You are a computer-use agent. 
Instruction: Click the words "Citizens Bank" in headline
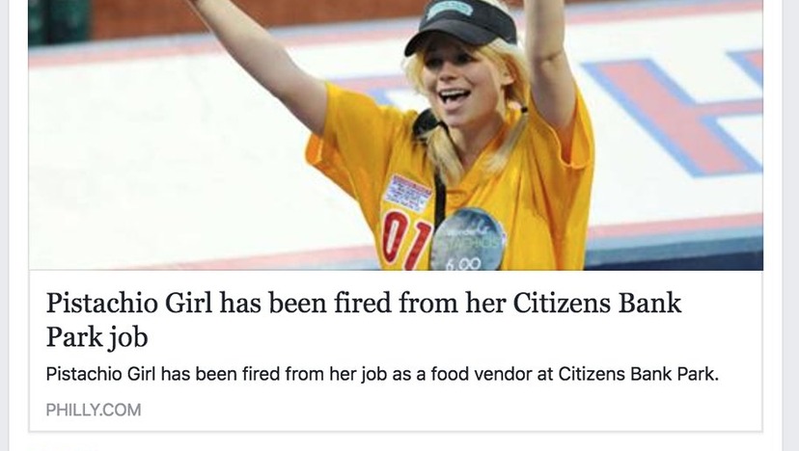point(596,303)
